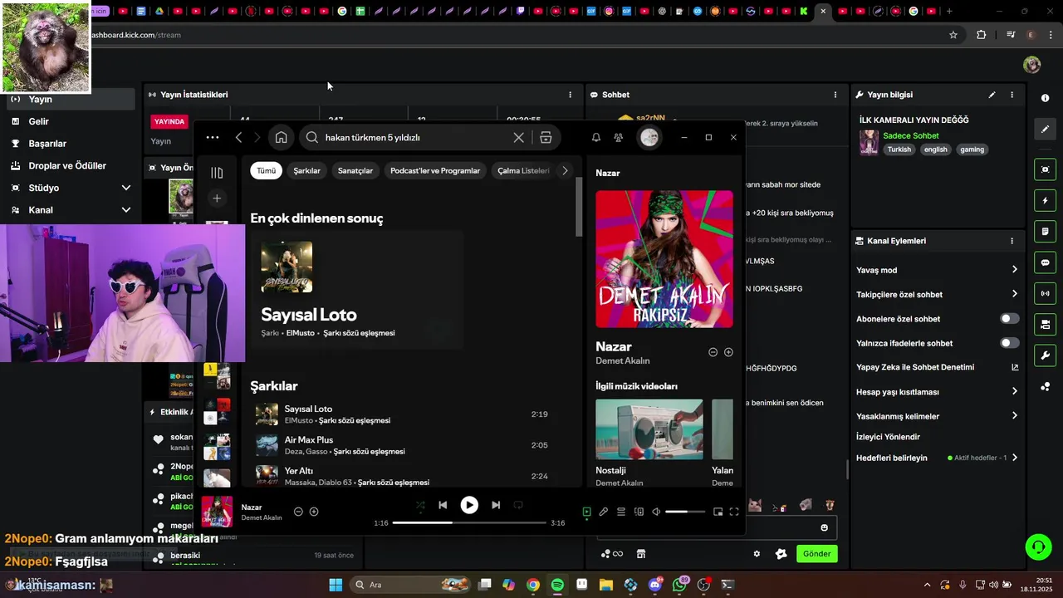Open Spotify three-dot menu
Image resolution: width=1063 pixels, height=598 pixels.
[213, 138]
